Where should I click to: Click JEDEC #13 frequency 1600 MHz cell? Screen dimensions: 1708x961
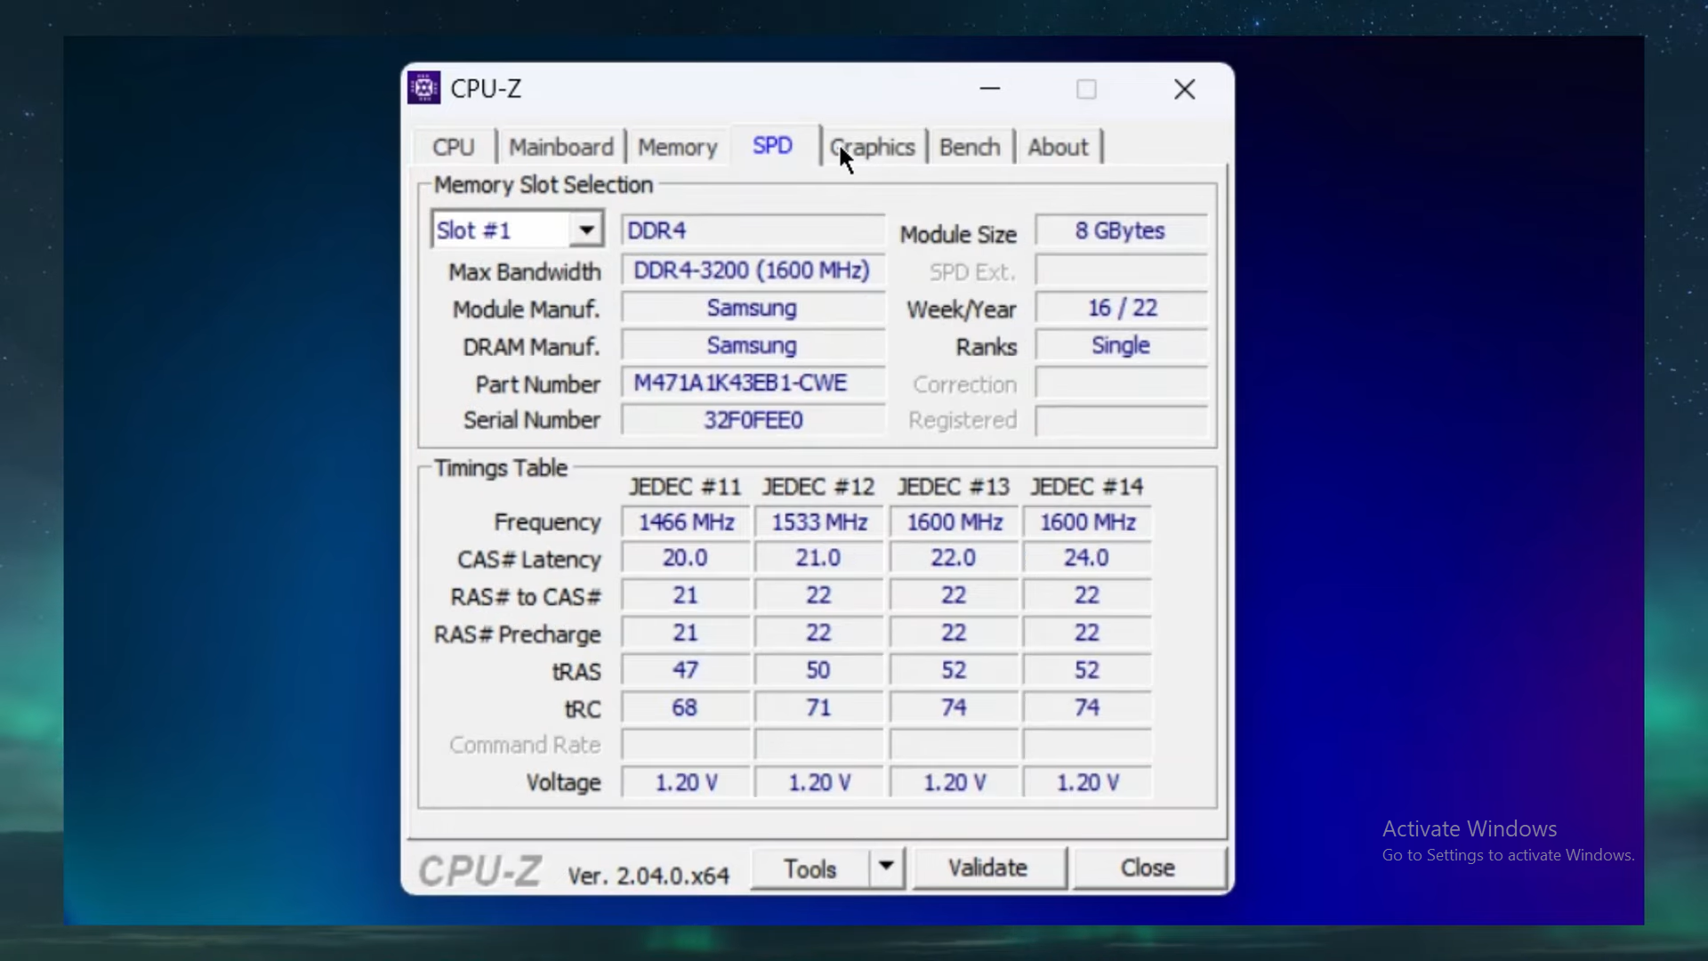coord(955,522)
